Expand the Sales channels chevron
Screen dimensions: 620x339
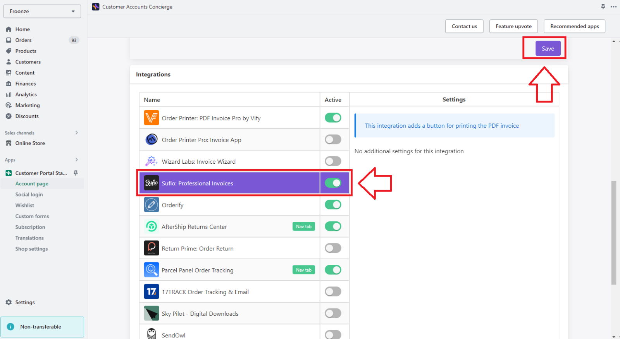77,133
